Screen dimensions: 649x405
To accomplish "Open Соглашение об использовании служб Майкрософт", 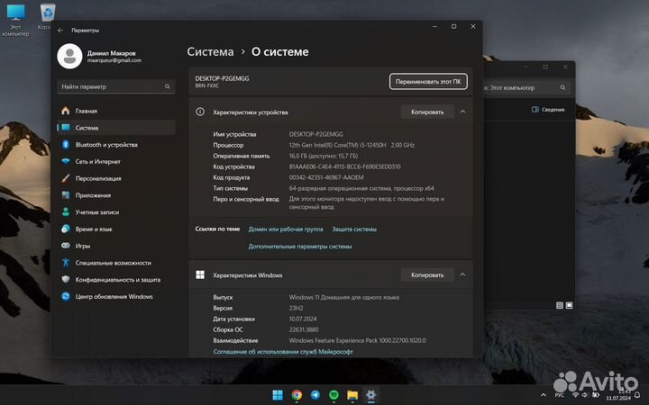I will point(283,352).
